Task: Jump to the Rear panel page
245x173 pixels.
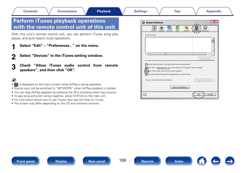Action: (x=97, y=161)
